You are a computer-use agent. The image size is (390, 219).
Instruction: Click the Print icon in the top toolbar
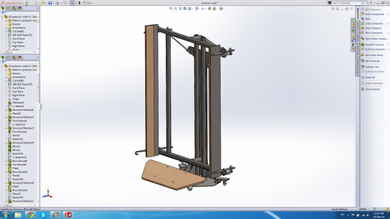point(57,3)
